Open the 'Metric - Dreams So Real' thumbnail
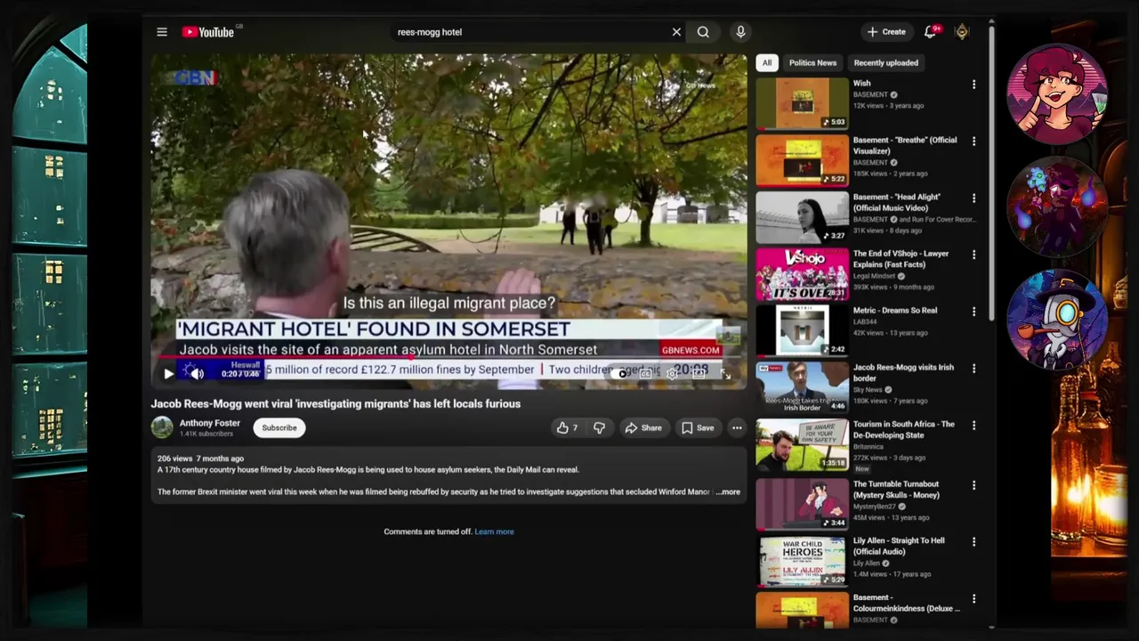This screenshot has width=1139, height=641. coord(803,330)
